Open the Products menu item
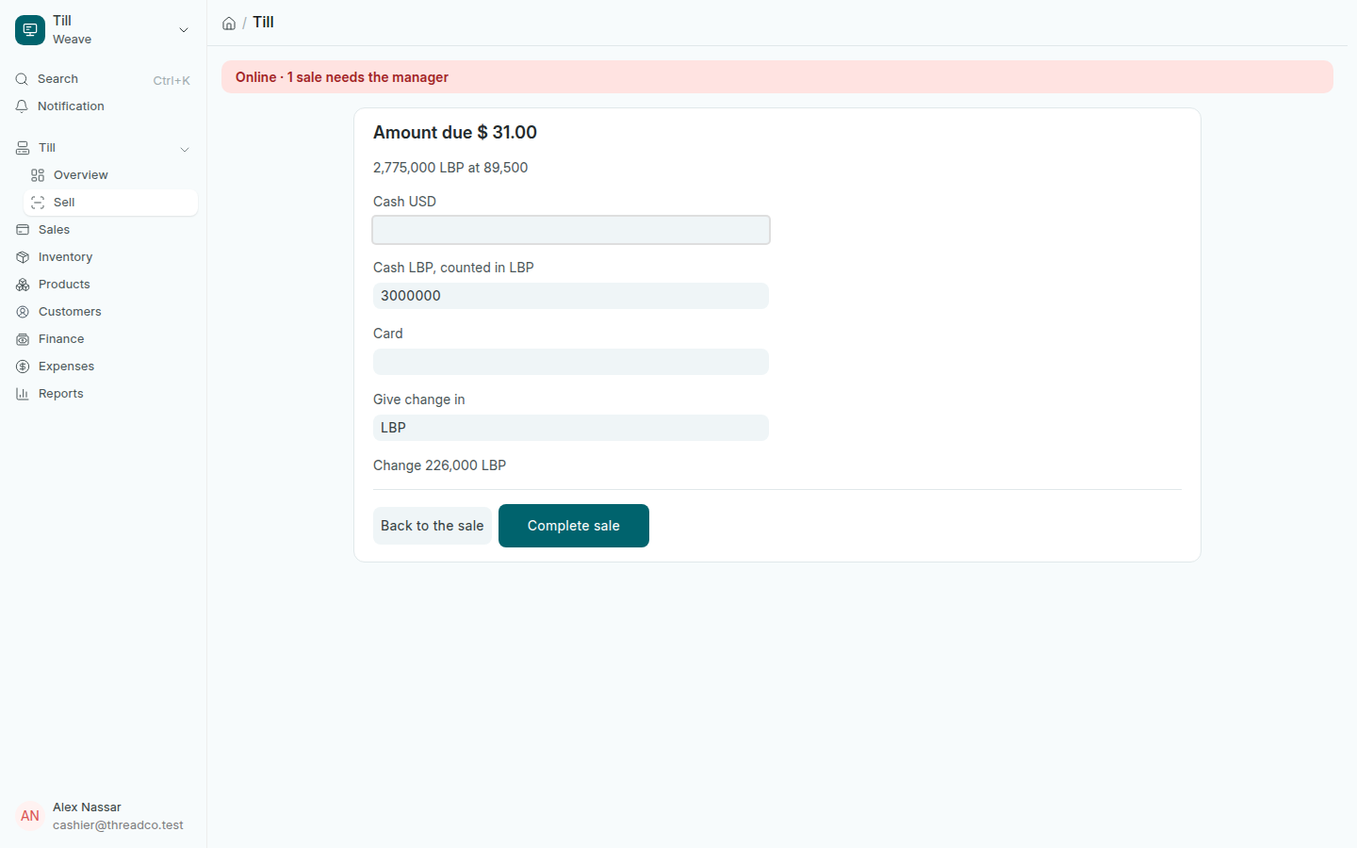The width and height of the screenshot is (1357, 848). [104, 285]
